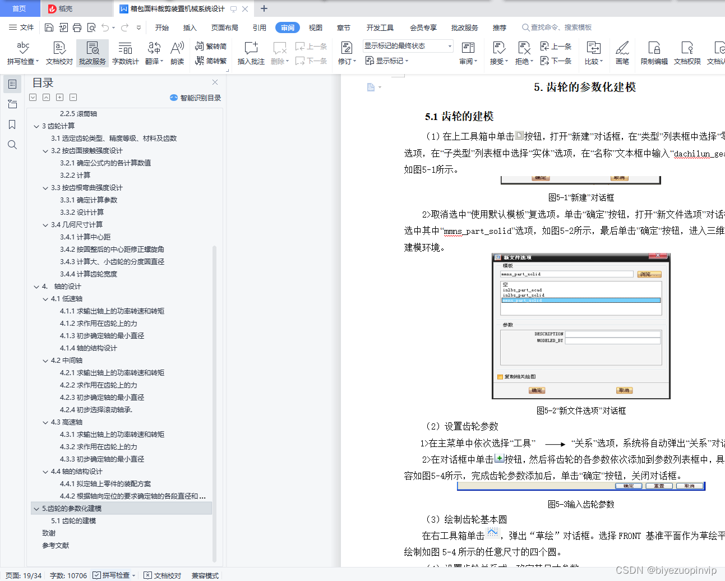Click the export-to-PDF icon in quick toolbar
This screenshot has height=581, width=725.
(x=63, y=27)
